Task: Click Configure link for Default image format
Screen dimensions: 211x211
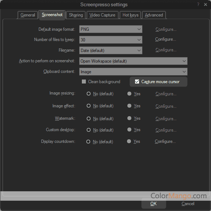Action: pyautogui.click(x=166, y=29)
